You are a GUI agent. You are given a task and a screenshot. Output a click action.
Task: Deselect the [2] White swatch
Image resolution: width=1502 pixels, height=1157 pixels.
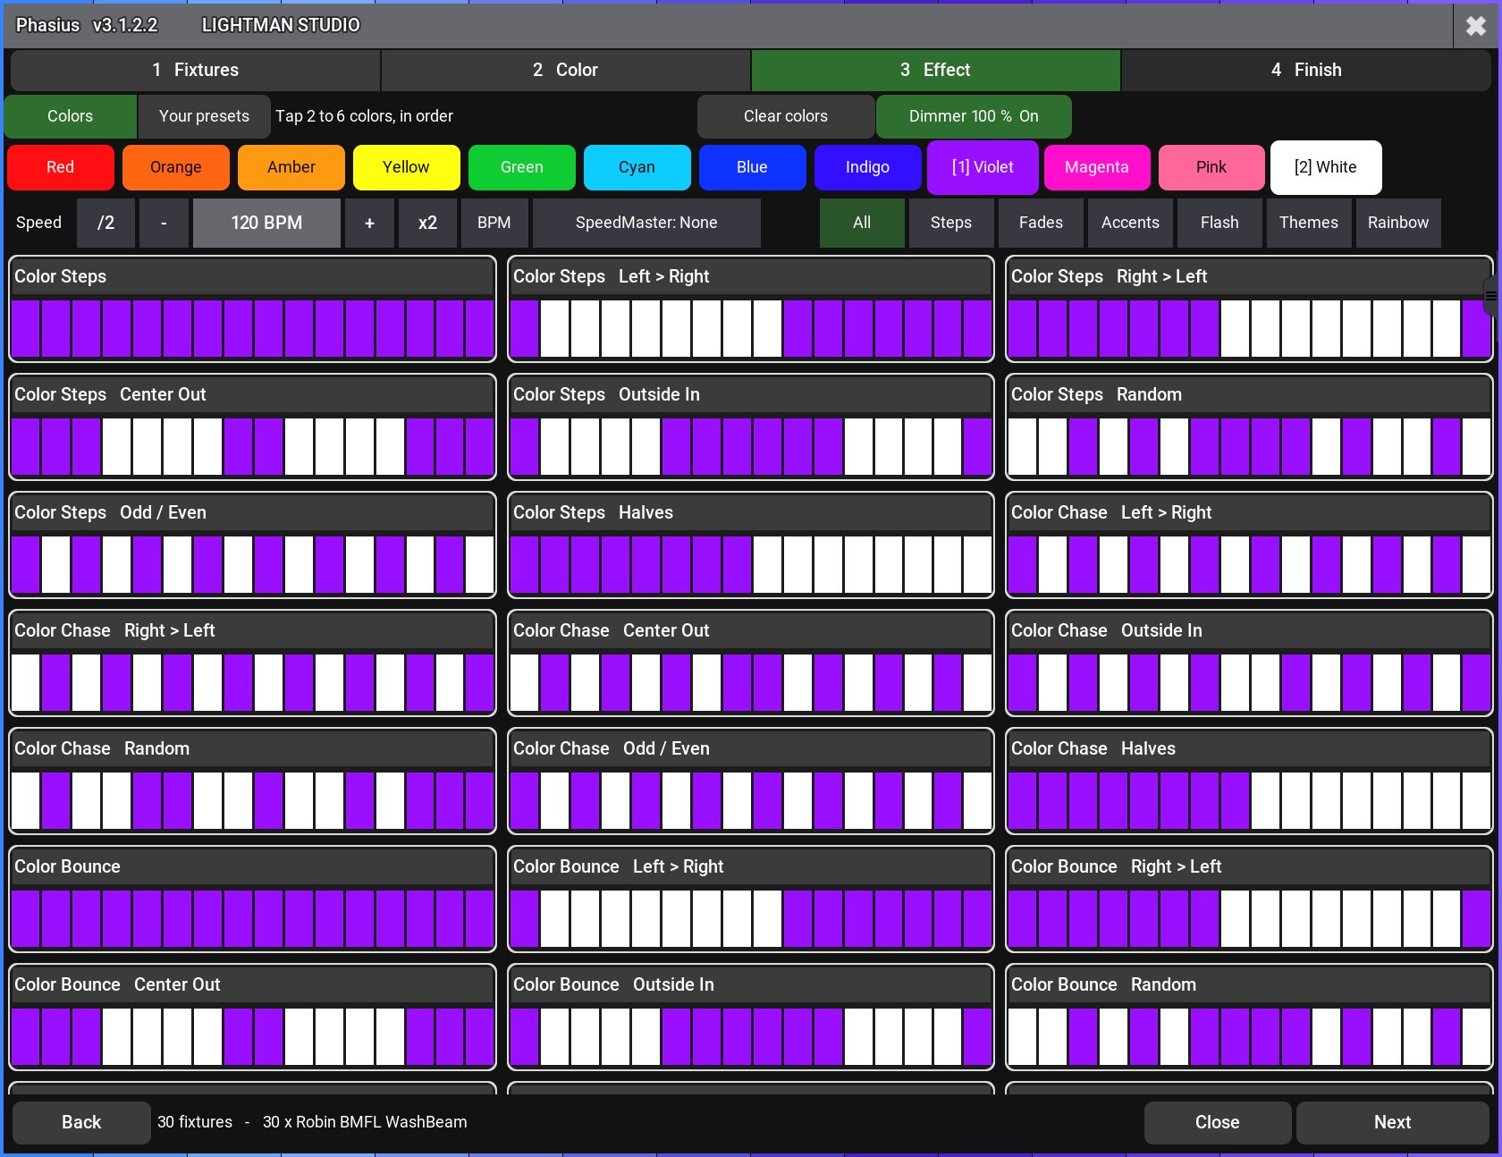coord(1326,167)
